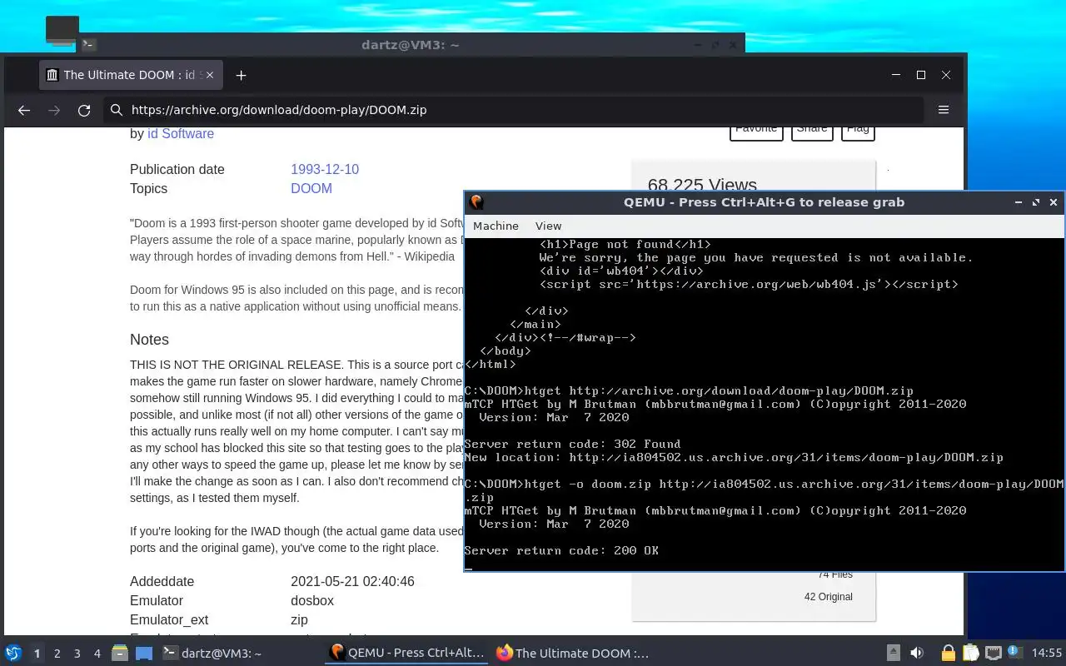Open the View menu in QEMU
This screenshot has height=666, width=1066.
click(548, 226)
